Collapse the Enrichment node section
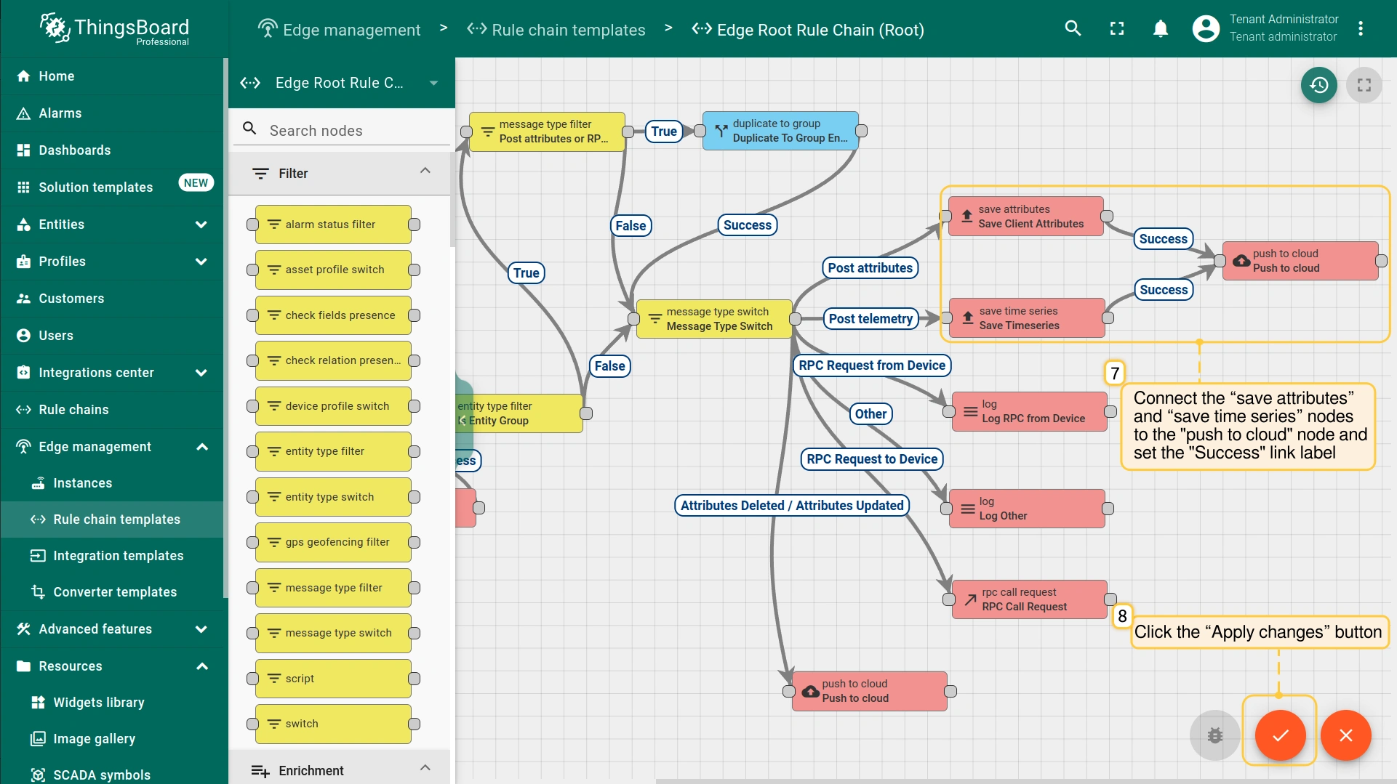 click(425, 769)
